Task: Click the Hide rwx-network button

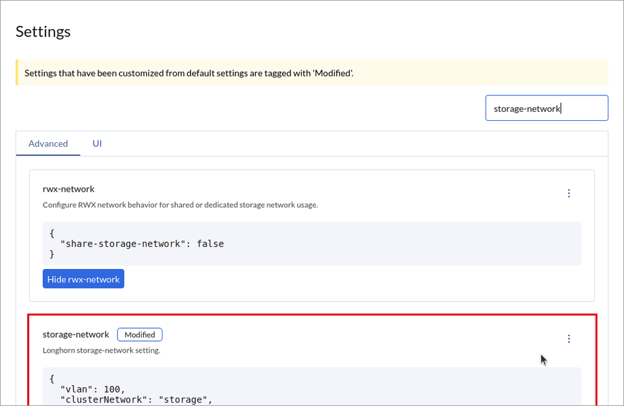Action: (84, 279)
